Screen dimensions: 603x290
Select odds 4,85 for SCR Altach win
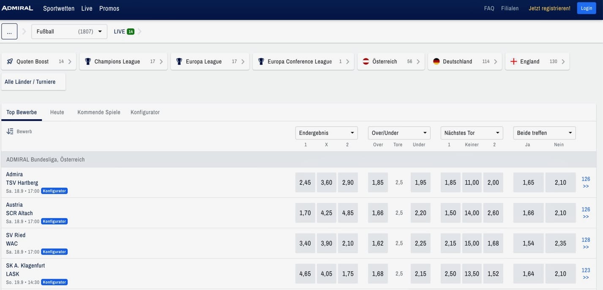[x=348, y=213]
